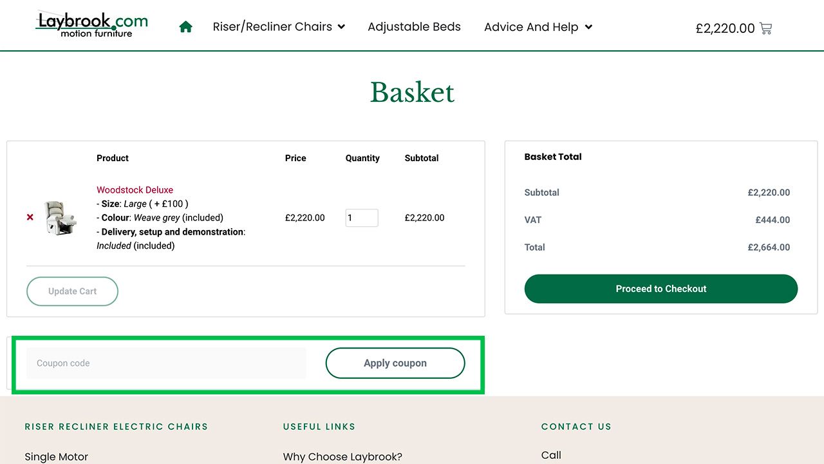
Task: Click the Update Cart button
Action: (72, 291)
